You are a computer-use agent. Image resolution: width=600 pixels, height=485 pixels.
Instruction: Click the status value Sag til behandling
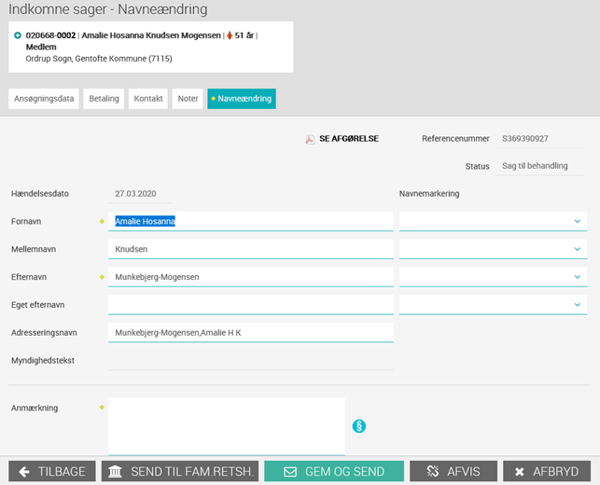pos(535,166)
